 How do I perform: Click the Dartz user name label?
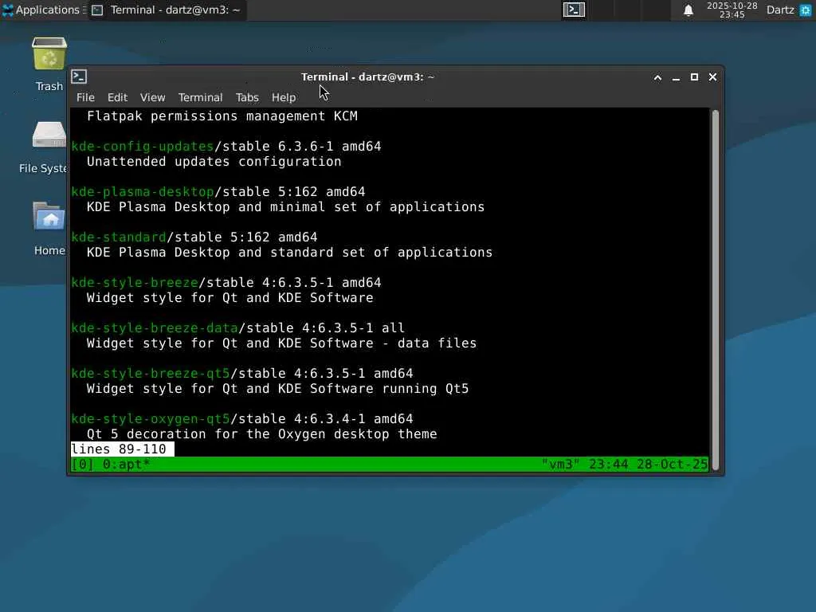(x=780, y=10)
